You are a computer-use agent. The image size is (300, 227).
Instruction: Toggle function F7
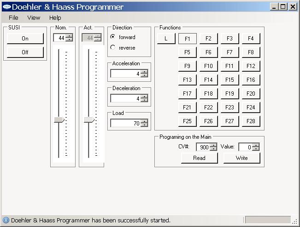pyautogui.click(x=229, y=52)
